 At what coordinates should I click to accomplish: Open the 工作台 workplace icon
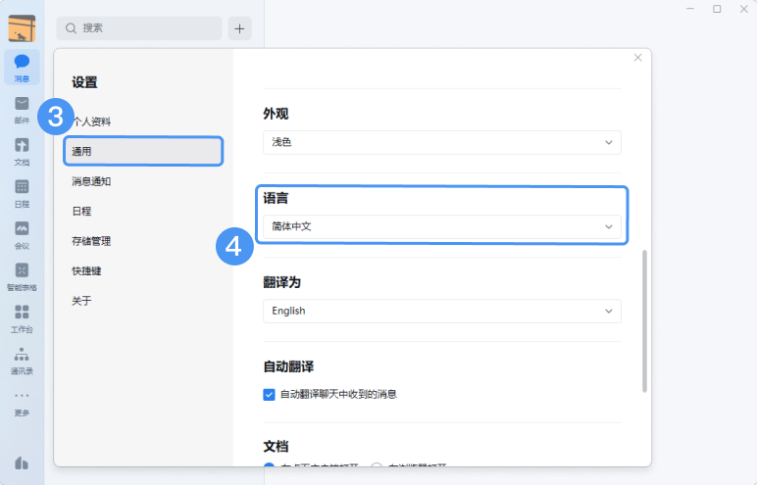pos(22,316)
